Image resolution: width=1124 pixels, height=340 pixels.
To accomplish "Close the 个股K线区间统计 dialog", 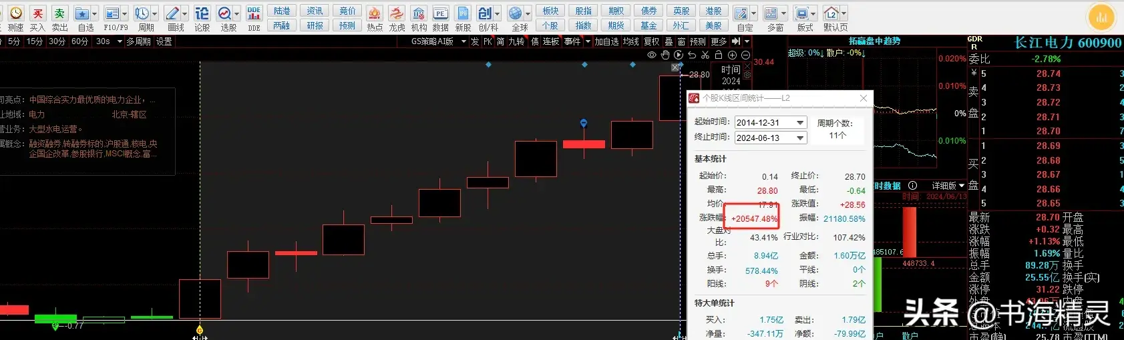I will [x=863, y=98].
